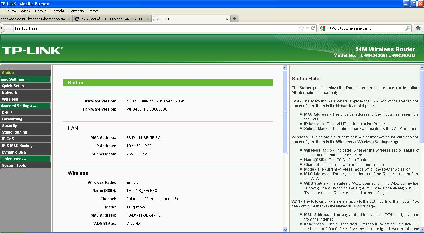Image resolution: width=424 pixels, height=233 pixels.
Task: Click the Maintenance section header
Action: (x=25, y=159)
